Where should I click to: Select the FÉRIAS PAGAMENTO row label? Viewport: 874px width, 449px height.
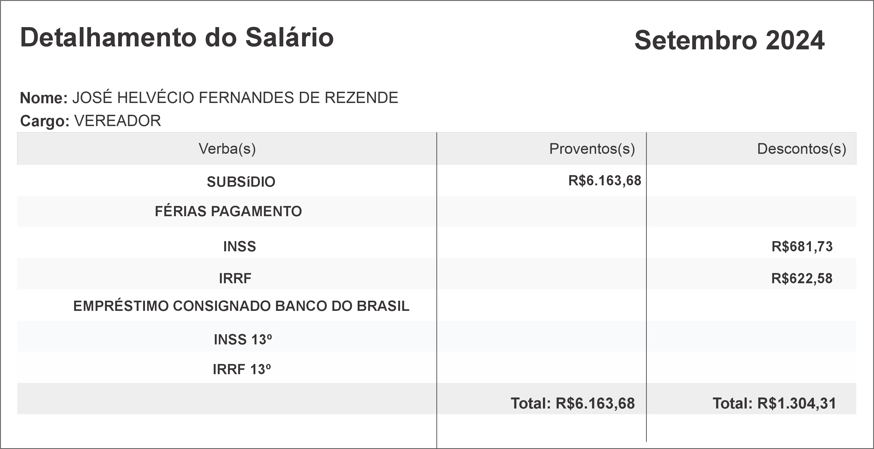point(228,211)
